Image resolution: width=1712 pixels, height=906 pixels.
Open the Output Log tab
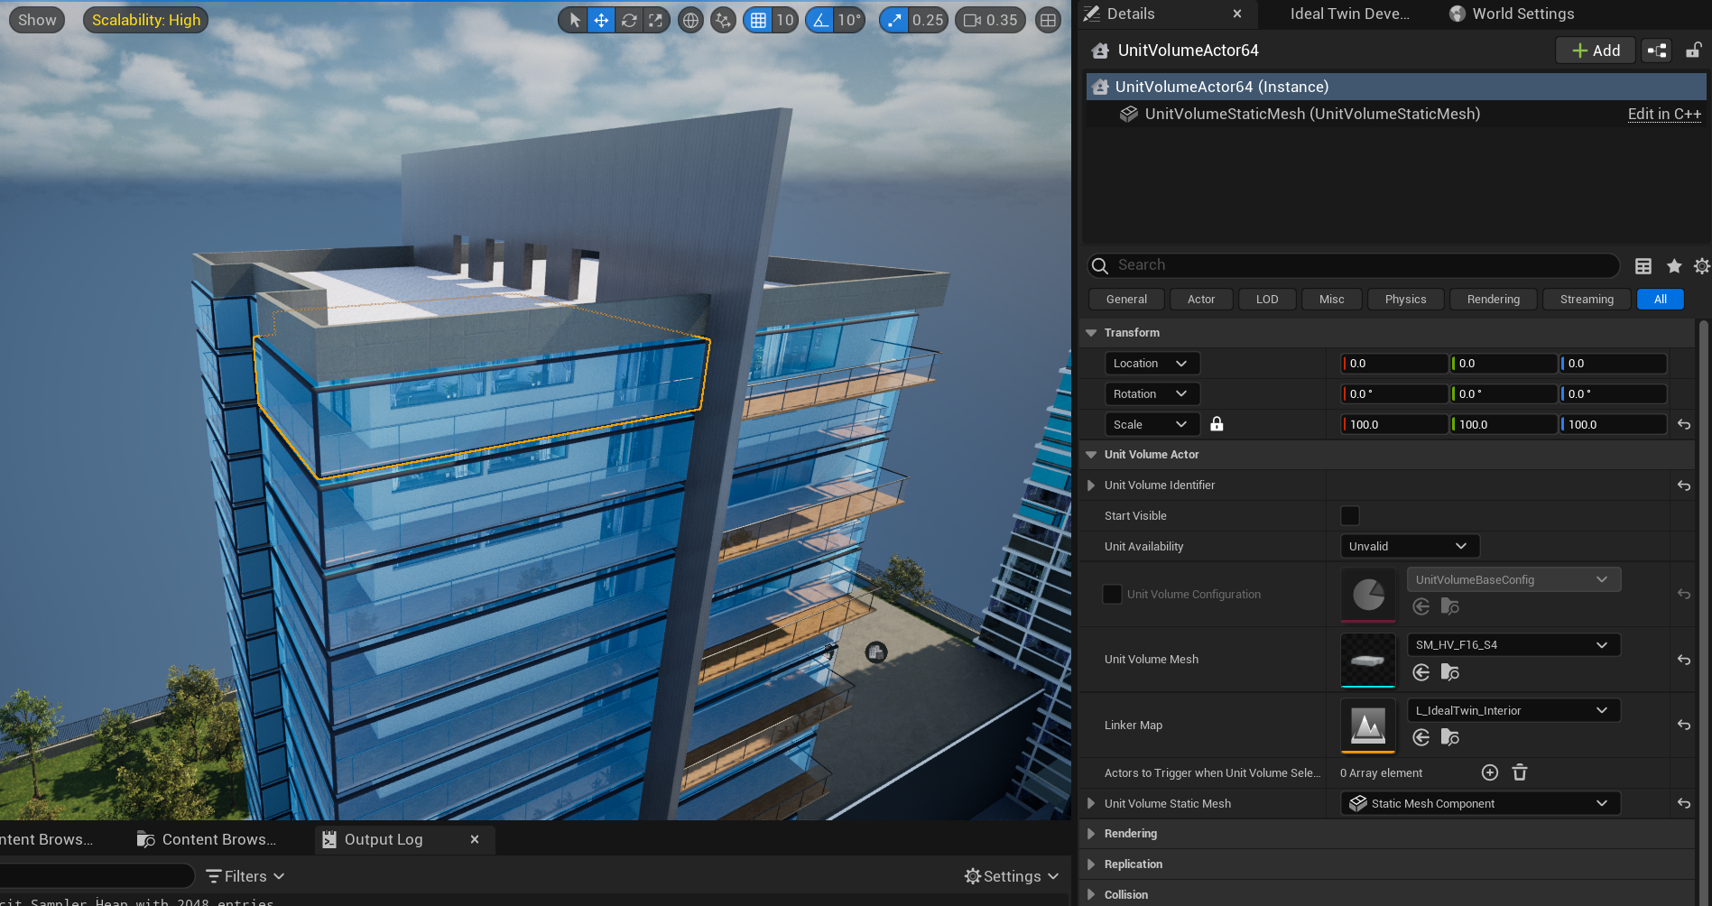click(x=383, y=839)
